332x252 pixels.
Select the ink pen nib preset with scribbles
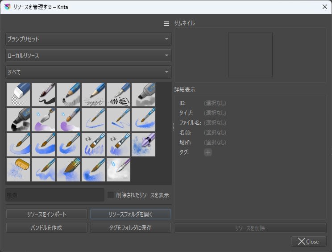tap(118, 95)
